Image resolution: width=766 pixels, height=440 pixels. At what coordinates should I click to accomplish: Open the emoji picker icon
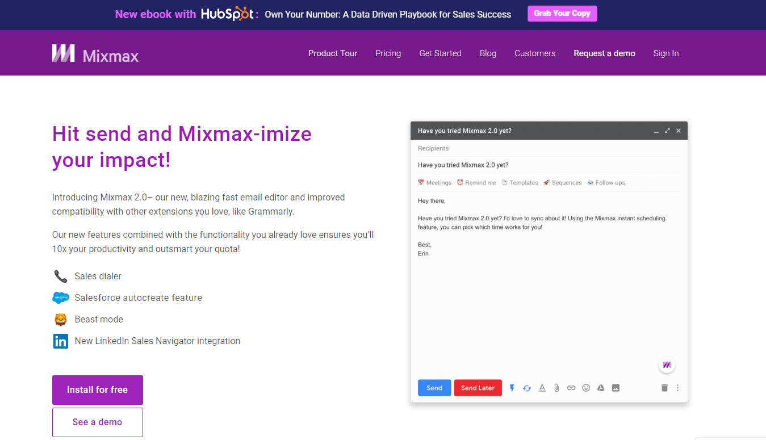click(586, 388)
